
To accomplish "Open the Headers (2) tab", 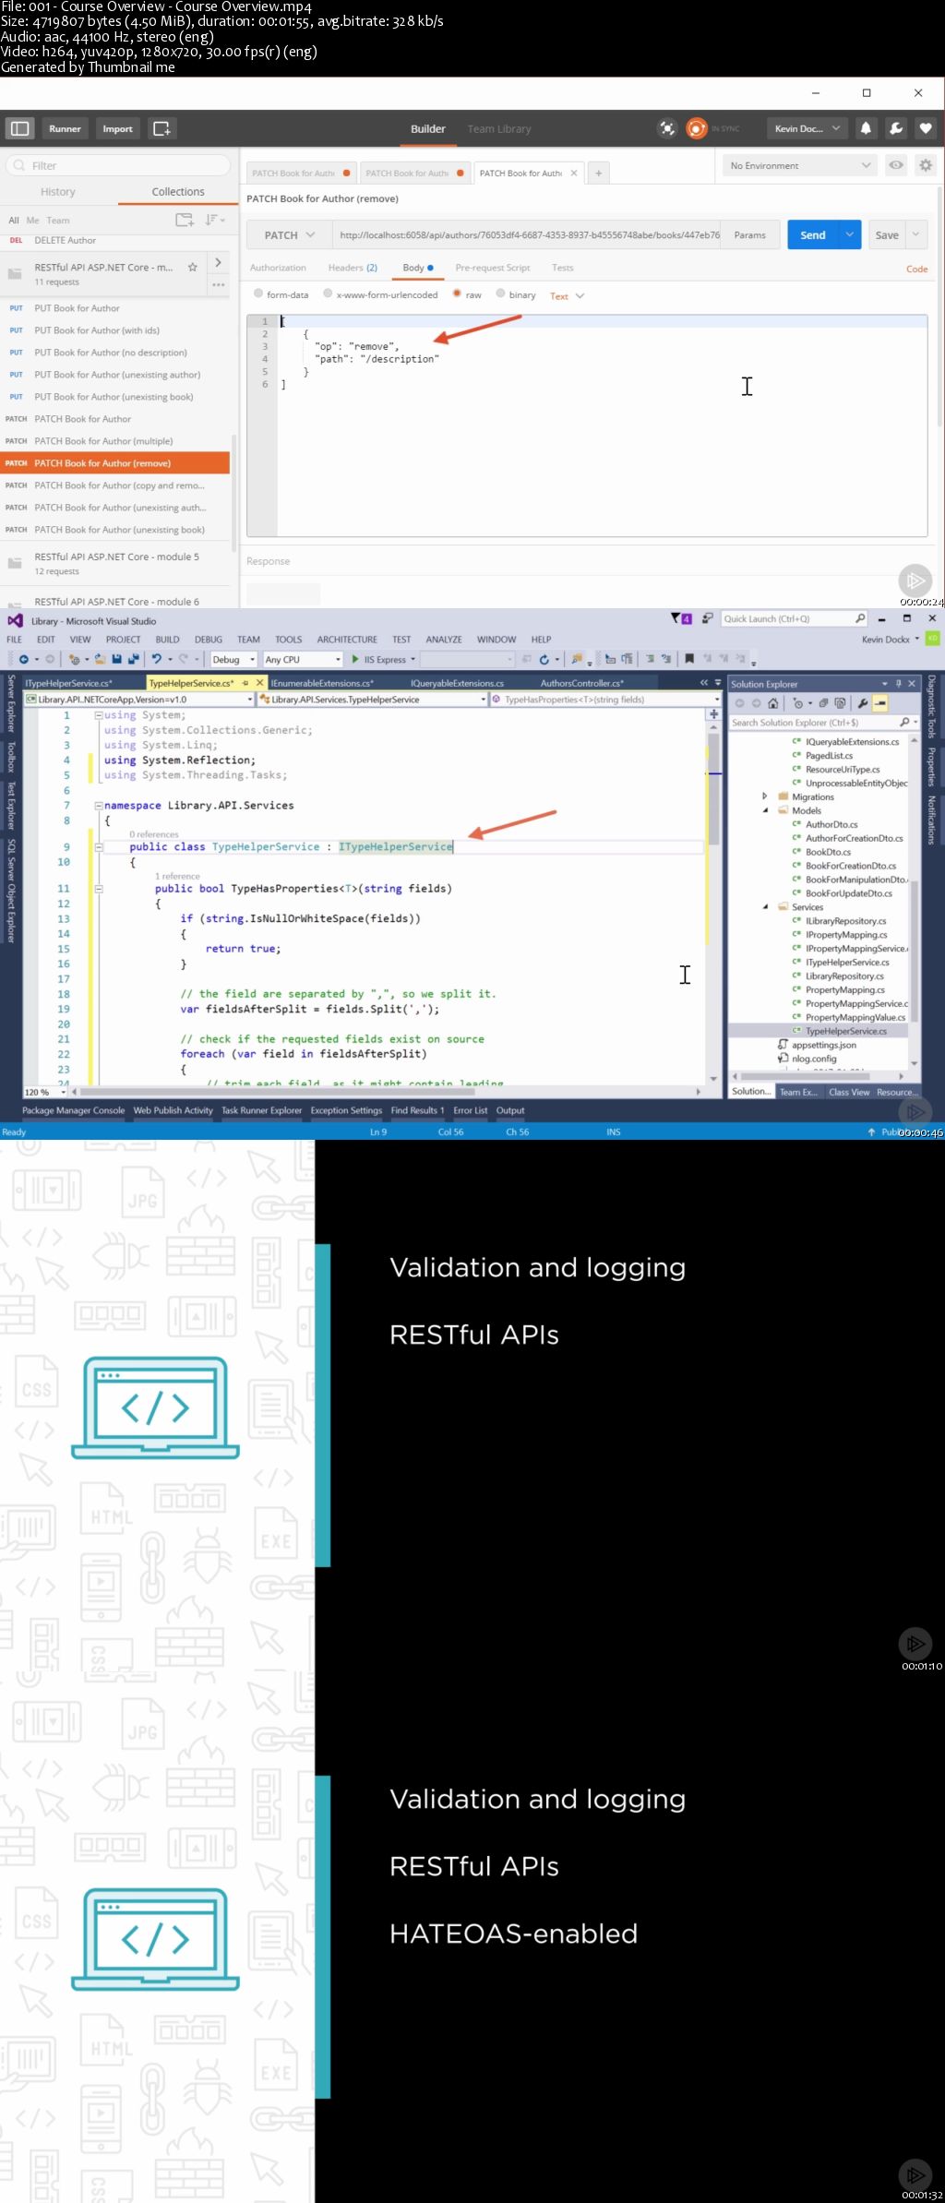I will [353, 268].
